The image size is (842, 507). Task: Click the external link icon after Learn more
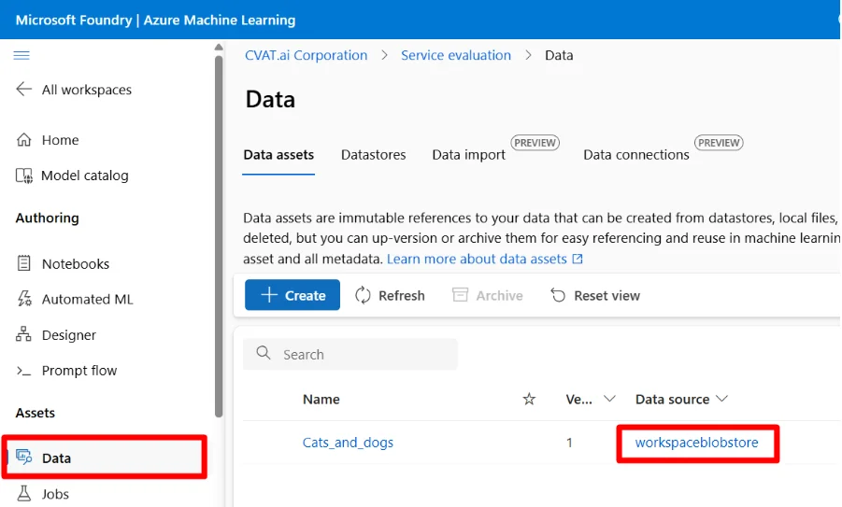578,260
